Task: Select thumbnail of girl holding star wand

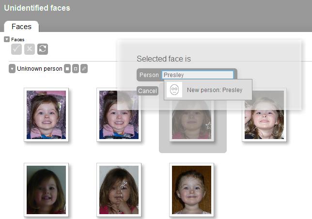Action: pos(119,190)
